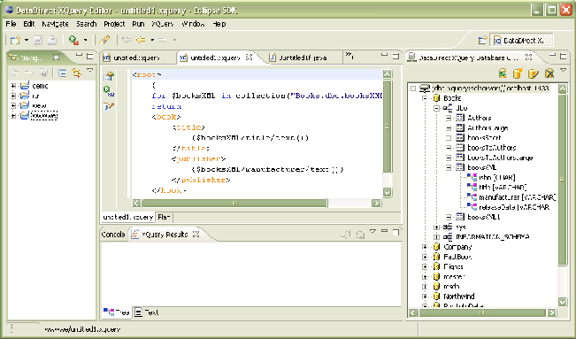Click the Last Edit Location arrow in the toolbar
Screen dimensions: 576x339
[127, 40]
